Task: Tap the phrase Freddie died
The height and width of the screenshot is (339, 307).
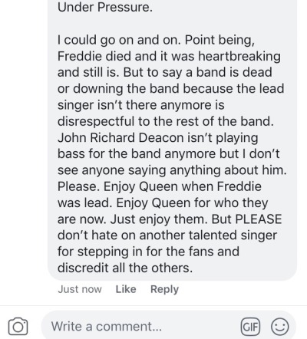Action: 94,56
